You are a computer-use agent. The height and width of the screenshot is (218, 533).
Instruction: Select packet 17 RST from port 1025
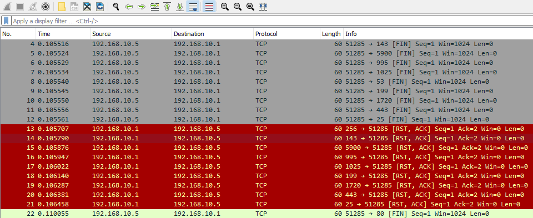(266, 166)
